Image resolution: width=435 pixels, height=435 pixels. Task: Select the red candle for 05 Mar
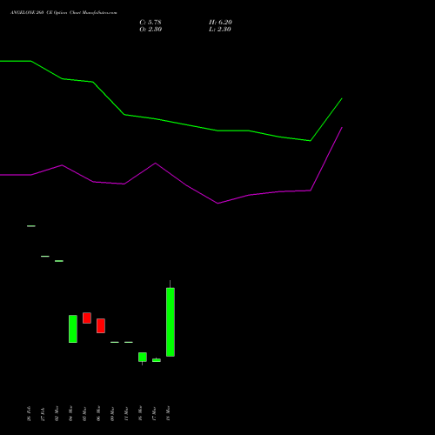click(87, 318)
